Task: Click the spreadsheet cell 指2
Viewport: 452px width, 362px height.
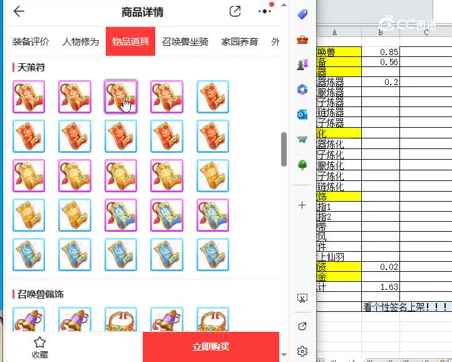Action: (339, 217)
